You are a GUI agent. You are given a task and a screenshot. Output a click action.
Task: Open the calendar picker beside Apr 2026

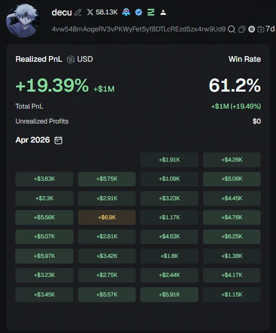tap(59, 140)
